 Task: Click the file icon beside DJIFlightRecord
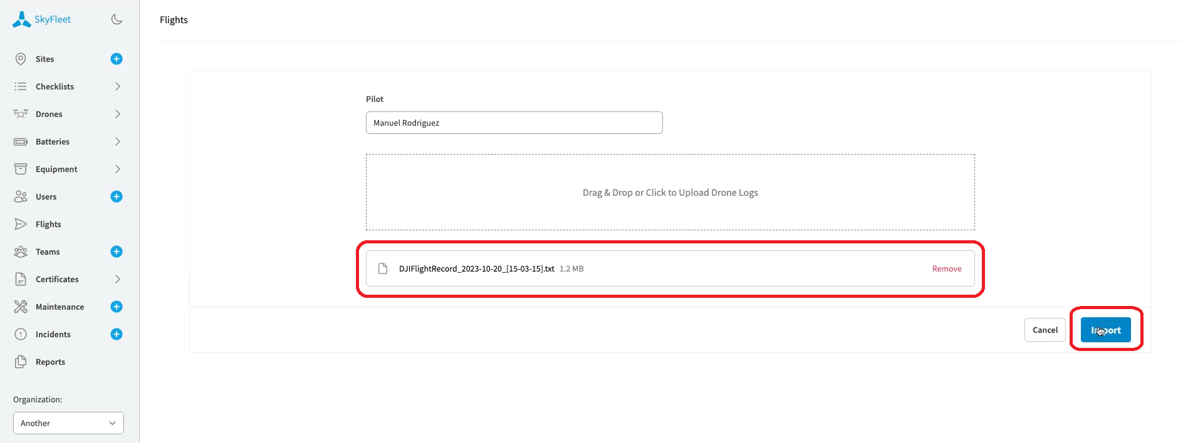383,268
